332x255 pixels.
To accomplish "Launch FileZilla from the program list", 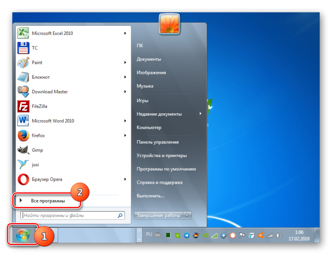I will point(73,106).
